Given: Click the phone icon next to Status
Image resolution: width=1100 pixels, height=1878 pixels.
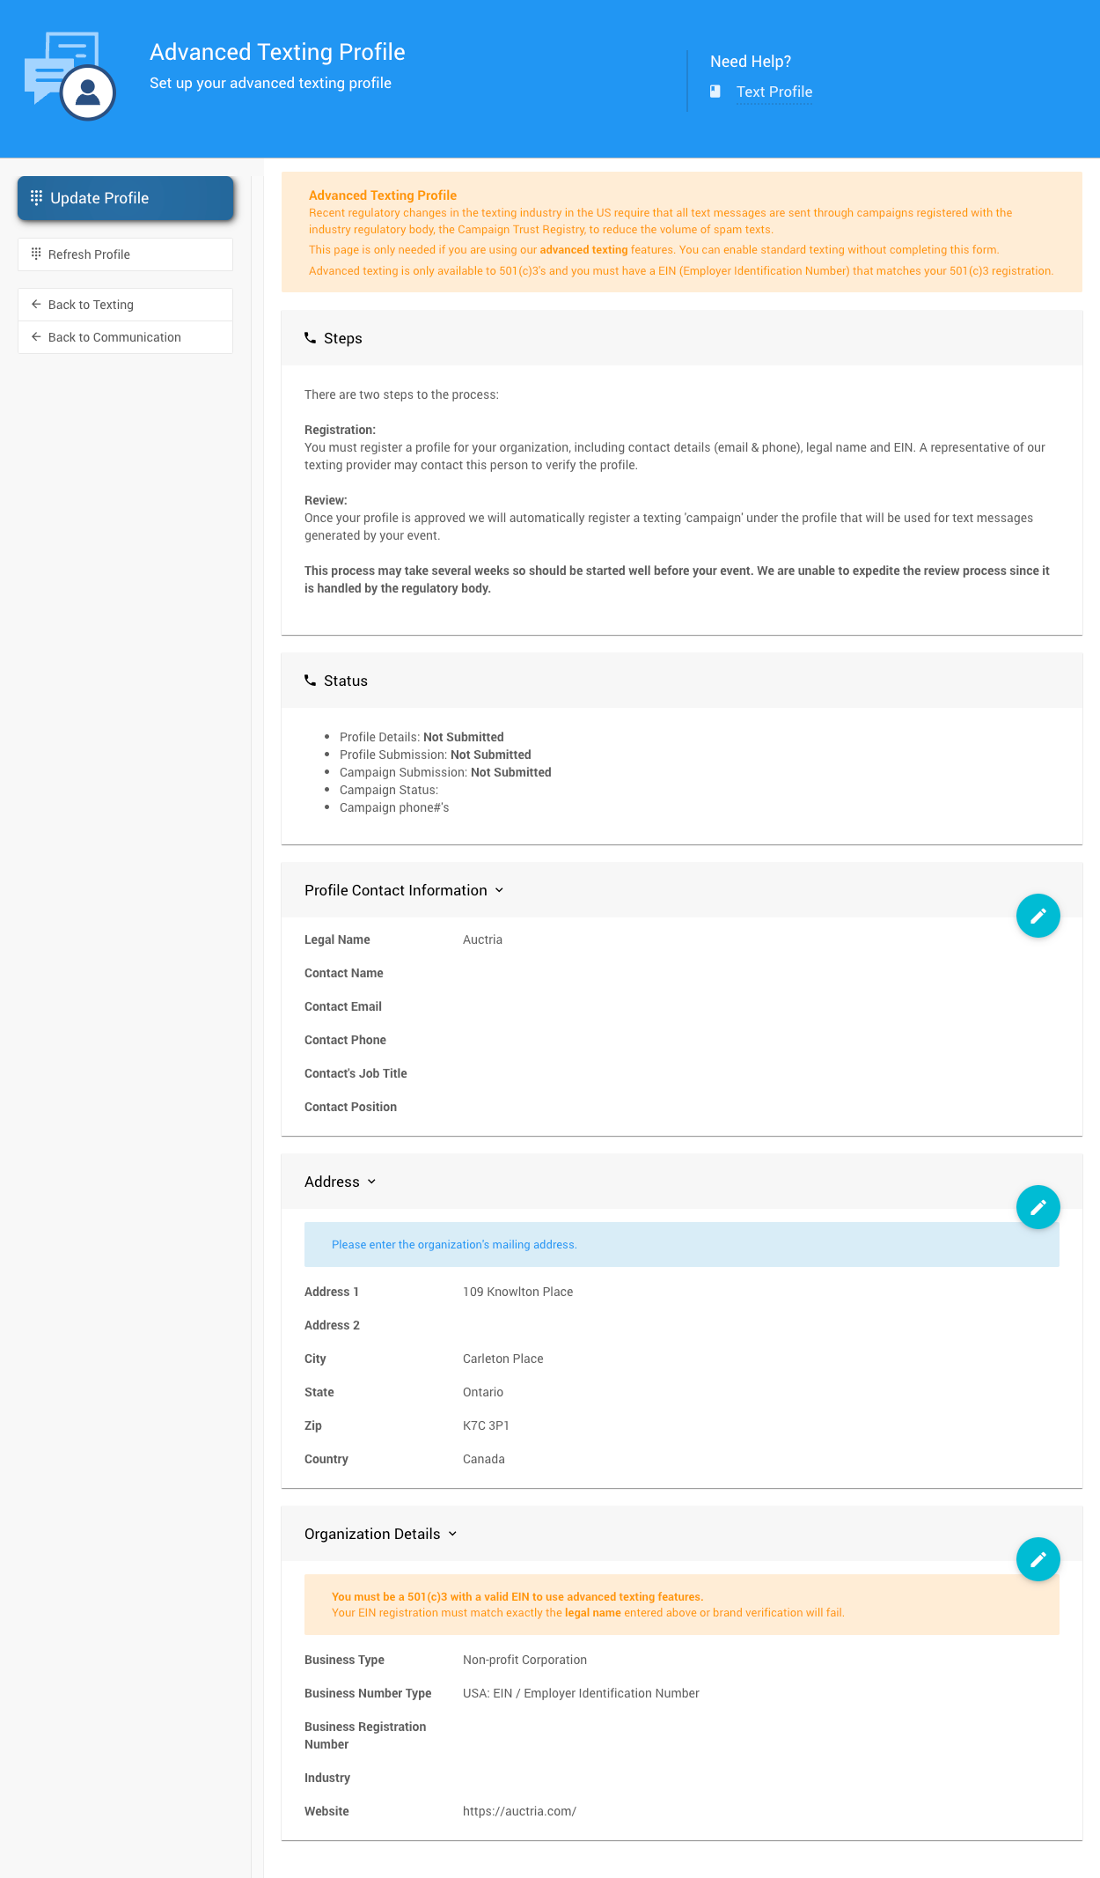Looking at the screenshot, I should point(310,681).
